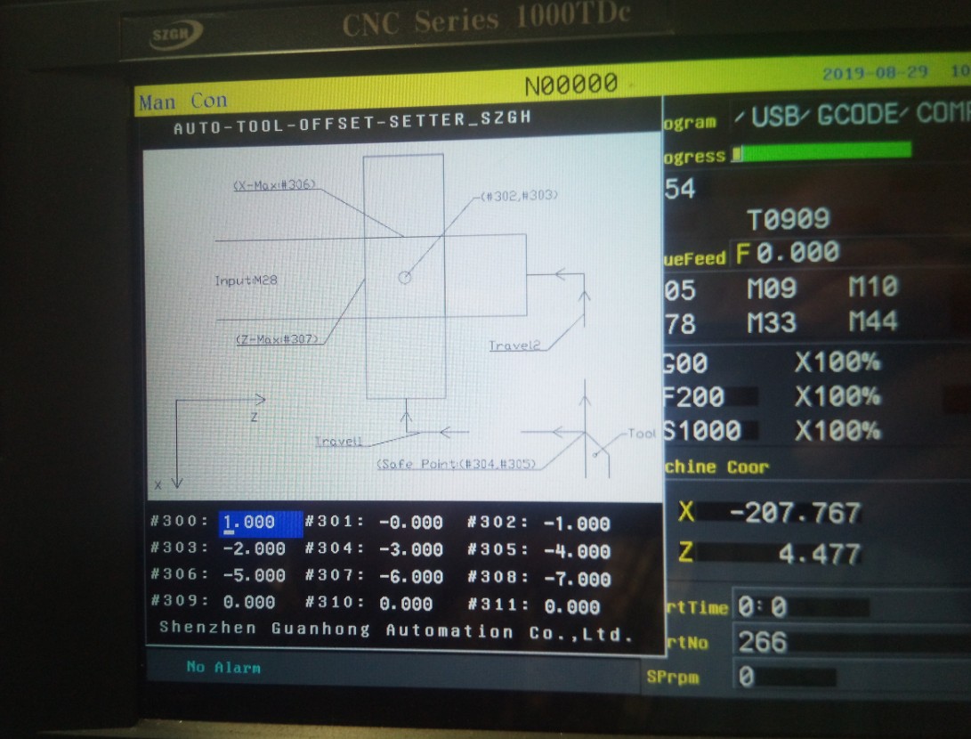Viewport: 971px width, 739px height.
Task: Click the Safe Point:(#304,#305) label
Action: 457,464
